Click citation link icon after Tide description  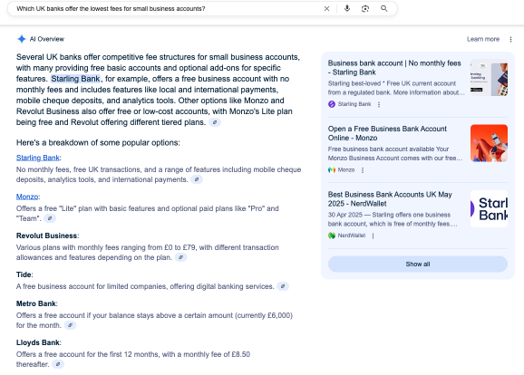pos(283,286)
